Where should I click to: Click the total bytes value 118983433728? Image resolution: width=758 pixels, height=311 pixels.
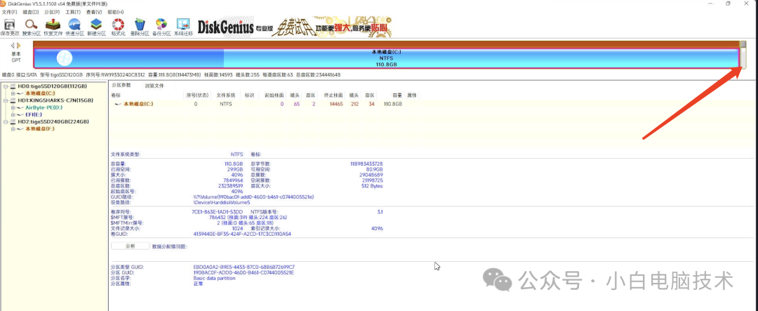click(366, 164)
